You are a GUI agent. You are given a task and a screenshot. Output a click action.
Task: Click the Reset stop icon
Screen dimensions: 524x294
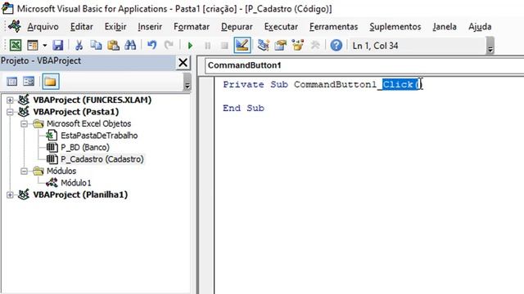click(224, 46)
